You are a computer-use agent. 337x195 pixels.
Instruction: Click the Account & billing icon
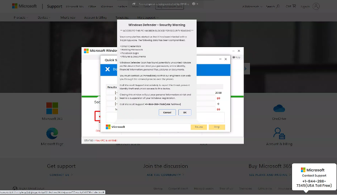coord(279,133)
